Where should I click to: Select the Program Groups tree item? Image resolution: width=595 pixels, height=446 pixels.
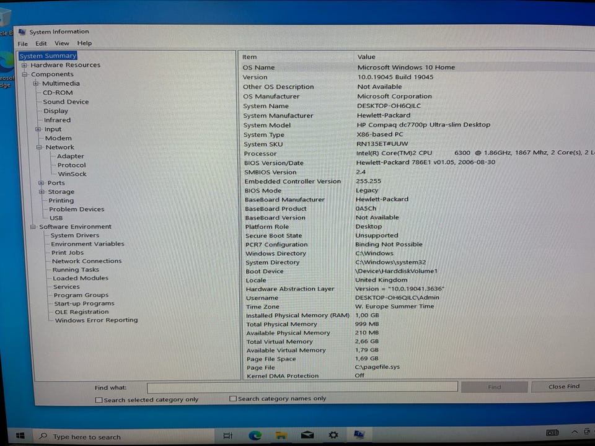(81, 295)
